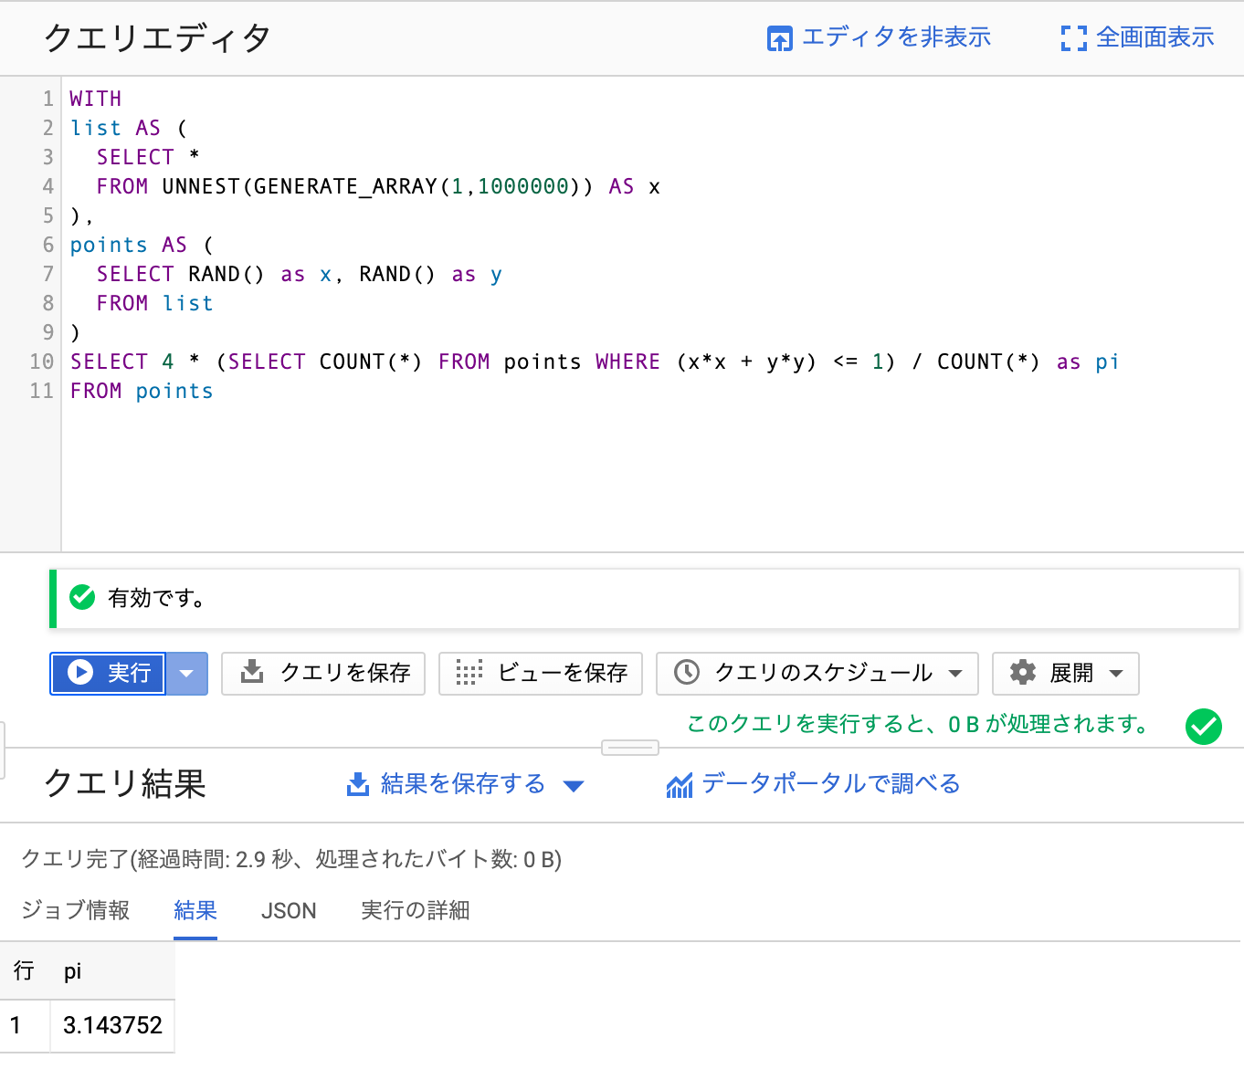The height and width of the screenshot is (1090, 1244).
Task: Click the green validation checkmark at right
Action: [x=1204, y=727]
